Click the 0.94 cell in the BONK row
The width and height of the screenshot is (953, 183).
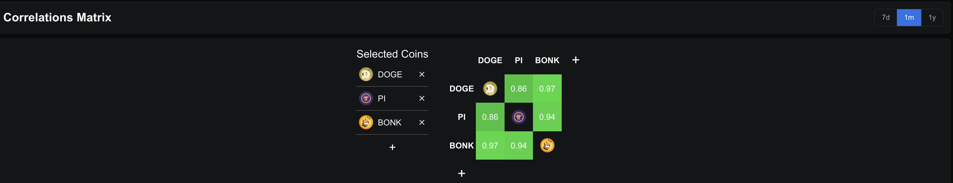click(518, 145)
